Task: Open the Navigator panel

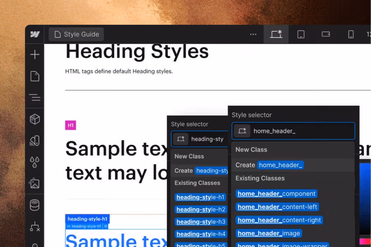Action: tap(35, 98)
